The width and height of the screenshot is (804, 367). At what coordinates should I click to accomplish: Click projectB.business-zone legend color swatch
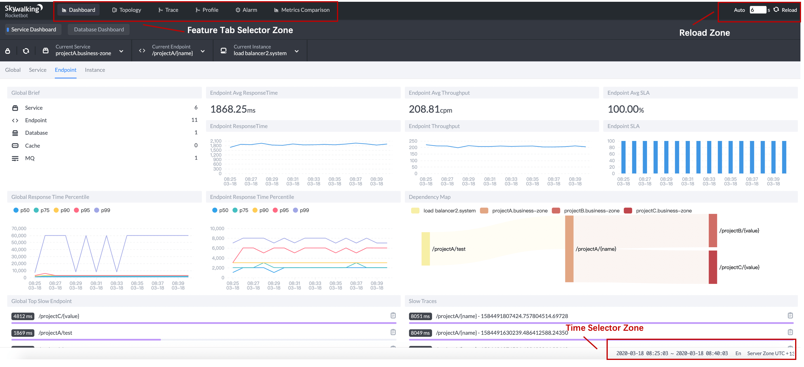point(556,211)
